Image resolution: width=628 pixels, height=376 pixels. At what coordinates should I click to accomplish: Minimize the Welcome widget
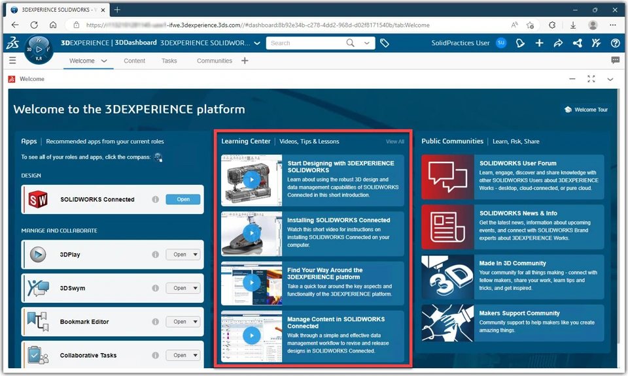tap(572, 79)
